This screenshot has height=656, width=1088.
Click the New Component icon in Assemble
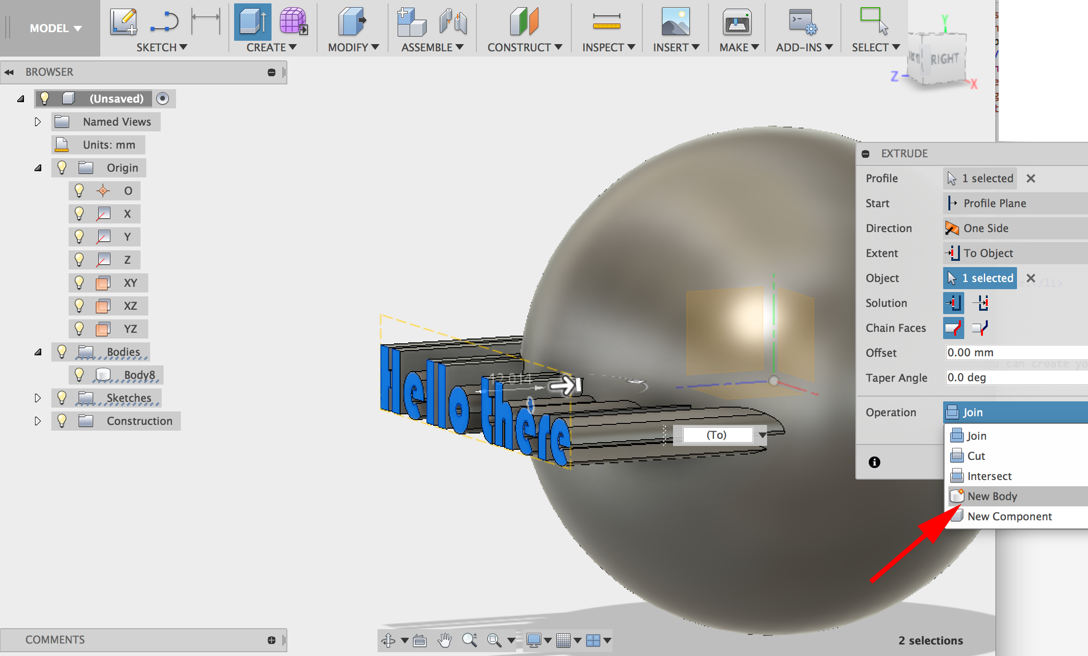point(411,22)
